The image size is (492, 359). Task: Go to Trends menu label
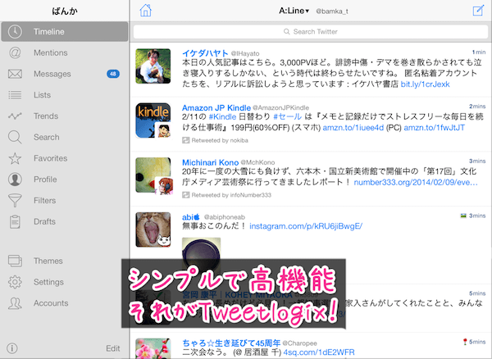pos(46,116)
